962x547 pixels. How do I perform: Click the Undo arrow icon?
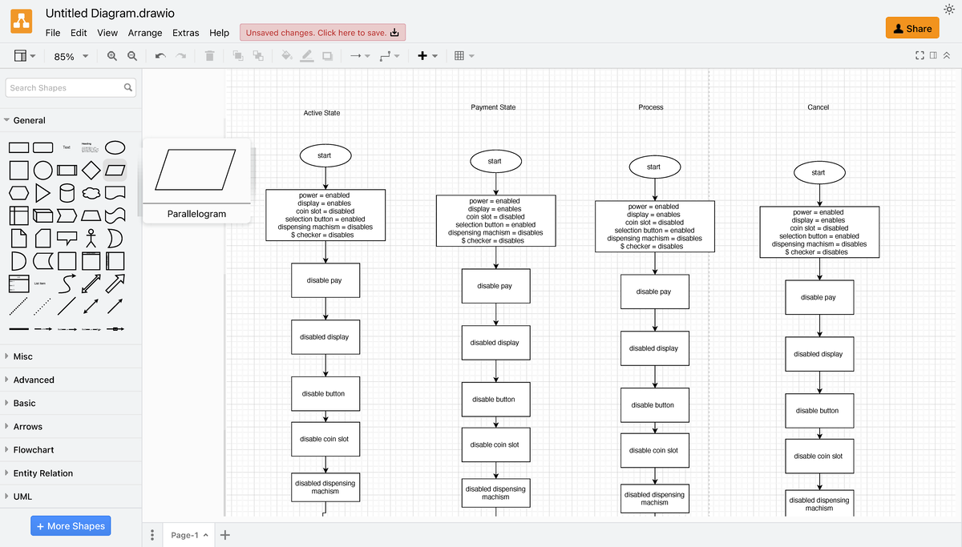pyautogui.click(x=160, y=55)
